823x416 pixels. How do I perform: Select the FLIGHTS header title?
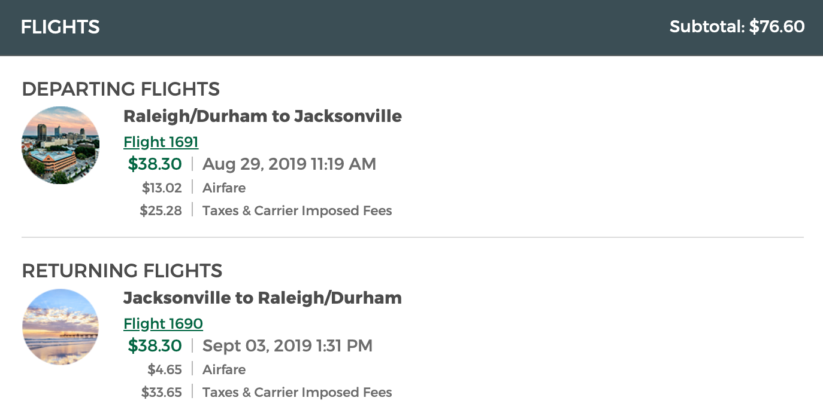pyautogui.click(x=60, y=27)
